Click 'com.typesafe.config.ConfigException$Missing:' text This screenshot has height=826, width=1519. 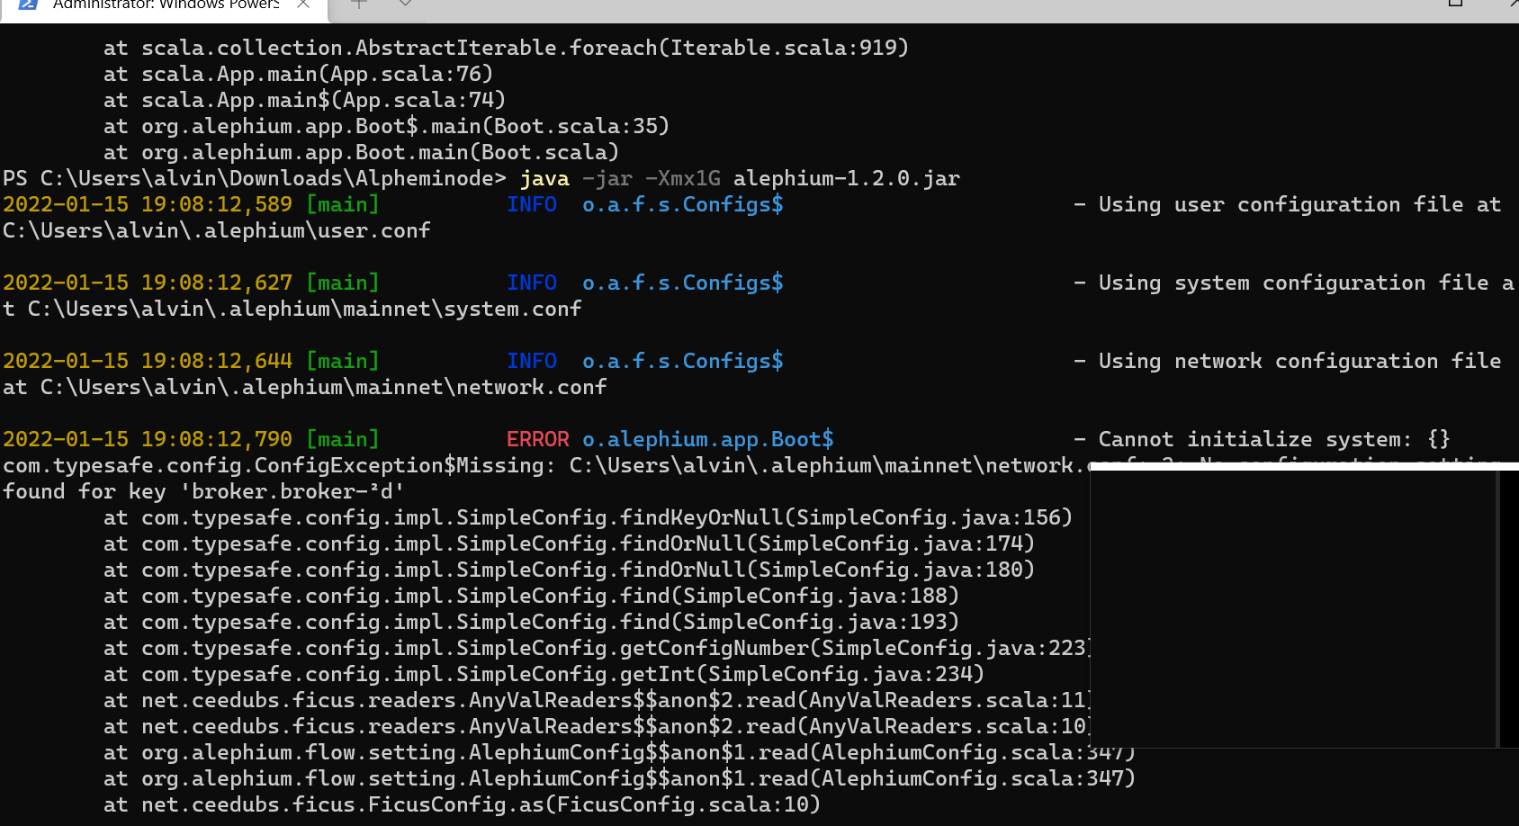point(279,466)
